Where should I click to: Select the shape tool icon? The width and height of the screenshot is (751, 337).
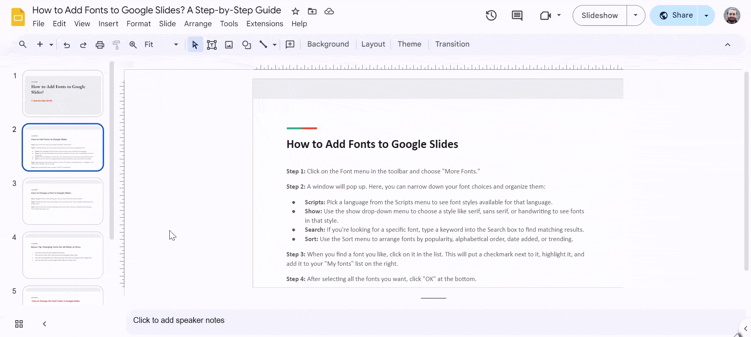tap(246, 45)
